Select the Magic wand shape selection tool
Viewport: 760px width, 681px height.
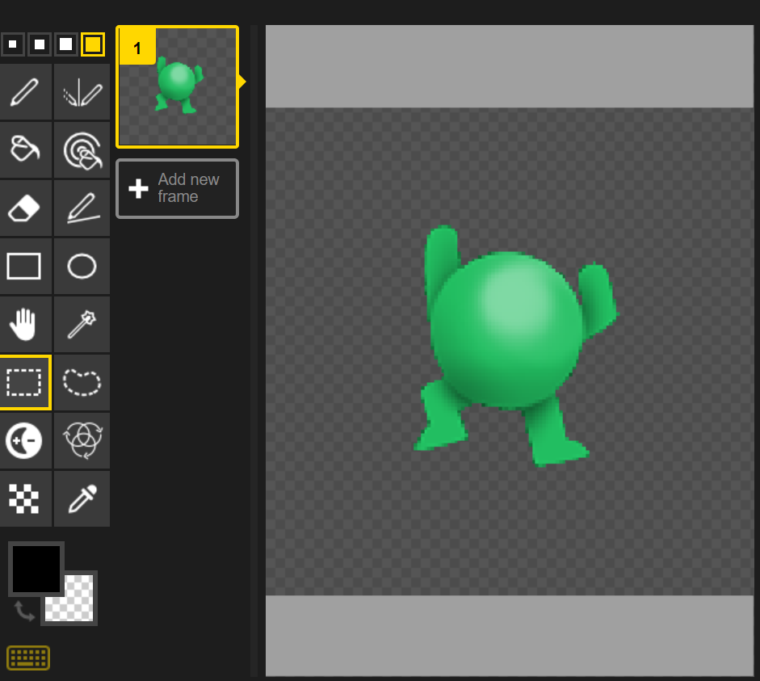coord(82,324)
